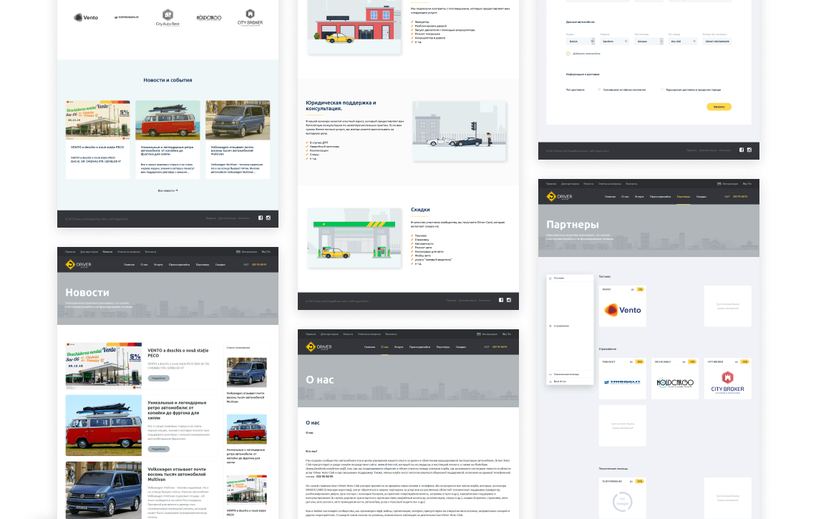Click the Driver logo on the О нас page
The height and width of the screenshot is (519, 816).
[x=319, y=346]
